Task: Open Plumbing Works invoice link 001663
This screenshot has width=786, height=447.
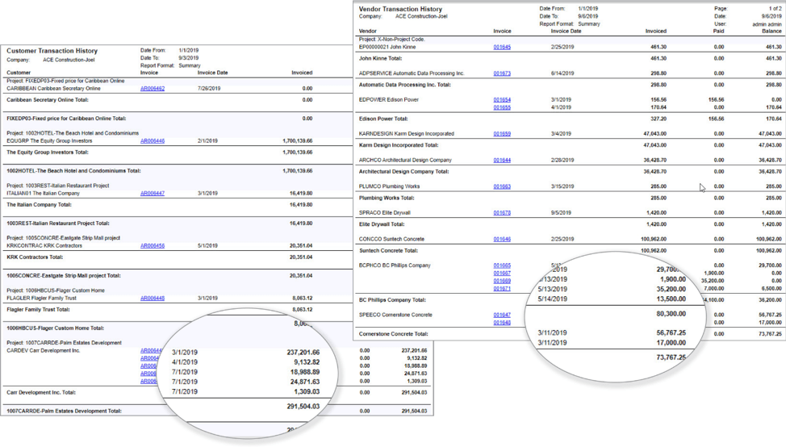Action: (x=502, y=186)
